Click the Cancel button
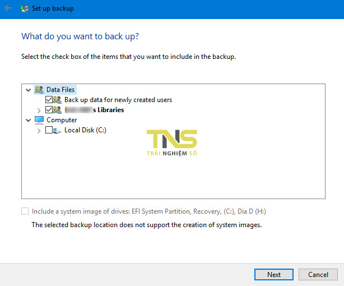The height and width of the screenshot is (286, 344). tap(318, 274)
